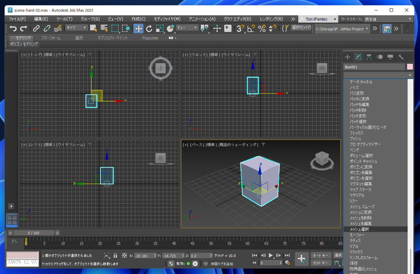Open the Create command panel tab
This screenshot has height=274, width=420.
coord(348,57)
